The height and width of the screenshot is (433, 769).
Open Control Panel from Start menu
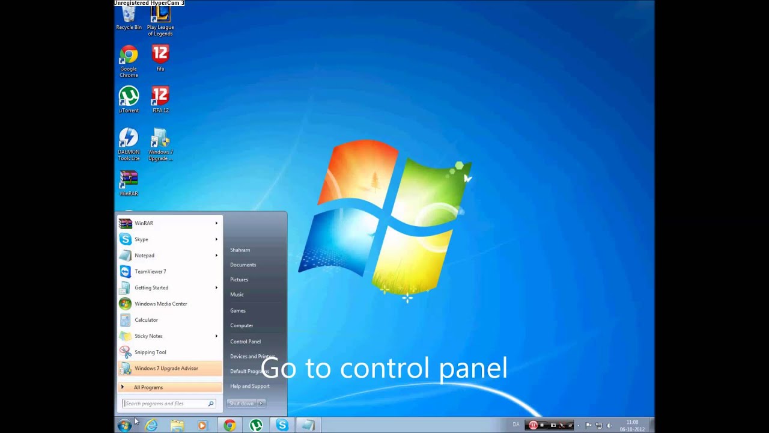tap(245, 342)
